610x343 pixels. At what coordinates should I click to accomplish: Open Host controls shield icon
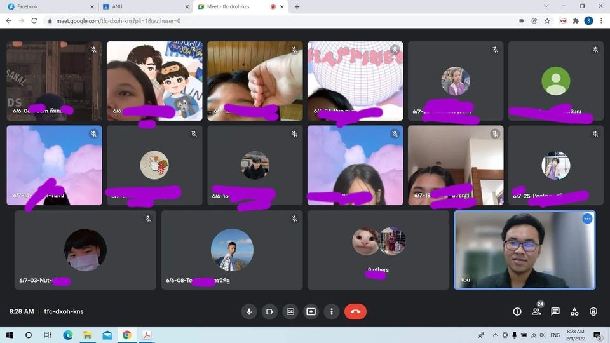593,311
